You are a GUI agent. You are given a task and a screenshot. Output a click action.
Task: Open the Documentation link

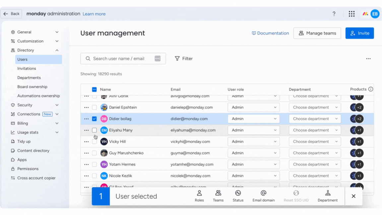tap(270, 33)
